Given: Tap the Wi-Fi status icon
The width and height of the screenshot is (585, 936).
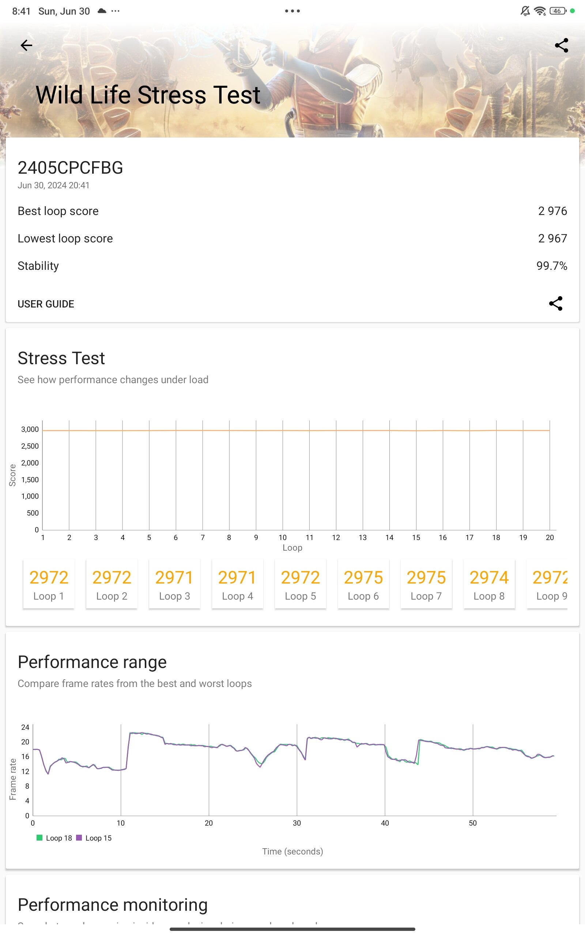Looking at the screenshot, I should pyautogui.click(x=540, y=11).
